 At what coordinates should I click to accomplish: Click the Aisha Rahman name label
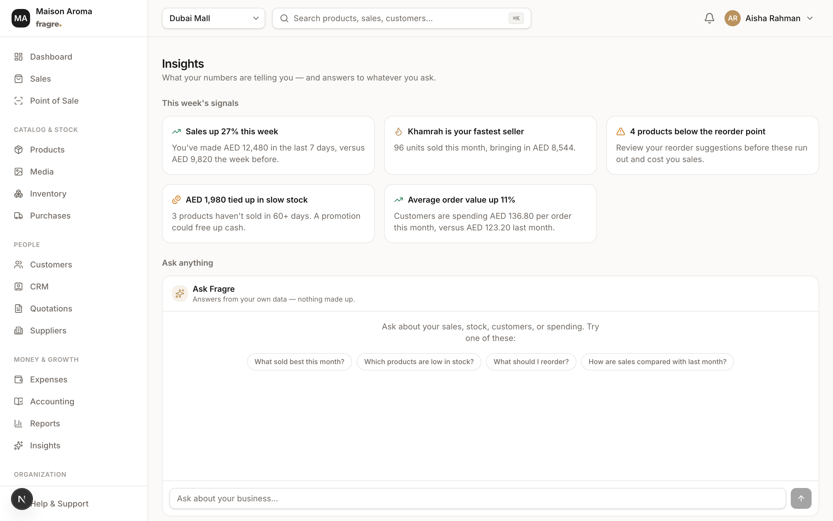773,18
